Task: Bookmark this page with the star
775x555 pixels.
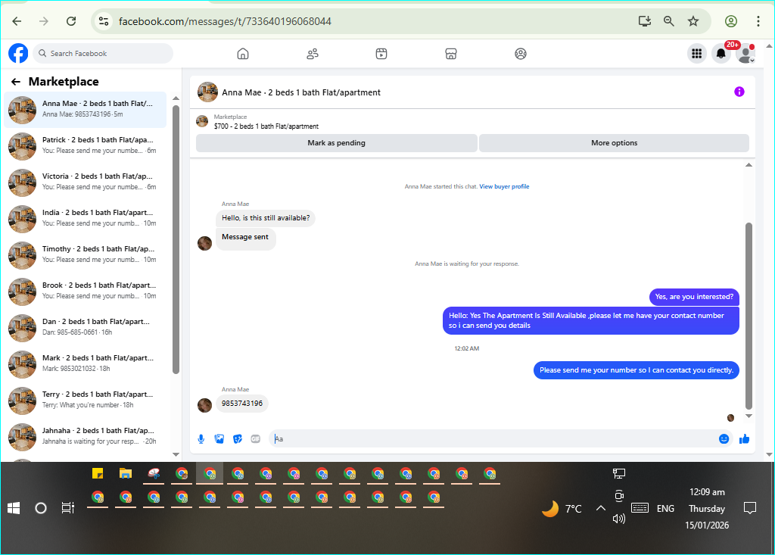Action: click(x=693, y=21)
